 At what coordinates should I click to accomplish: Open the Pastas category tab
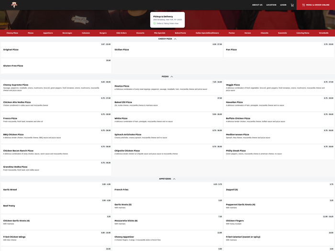tap(232, 33)
